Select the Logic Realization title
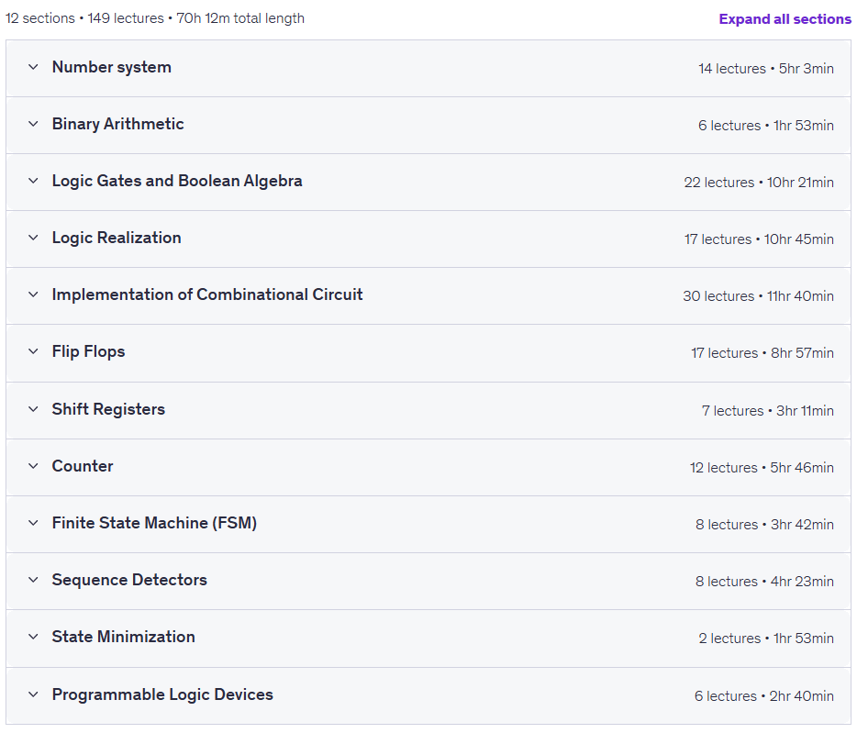The height and width of the screenshot is (733, 857). click(117, 238)
